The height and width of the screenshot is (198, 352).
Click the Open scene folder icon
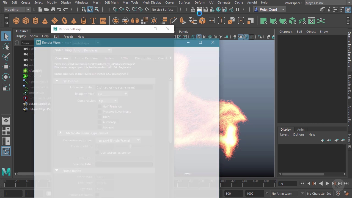46,10
